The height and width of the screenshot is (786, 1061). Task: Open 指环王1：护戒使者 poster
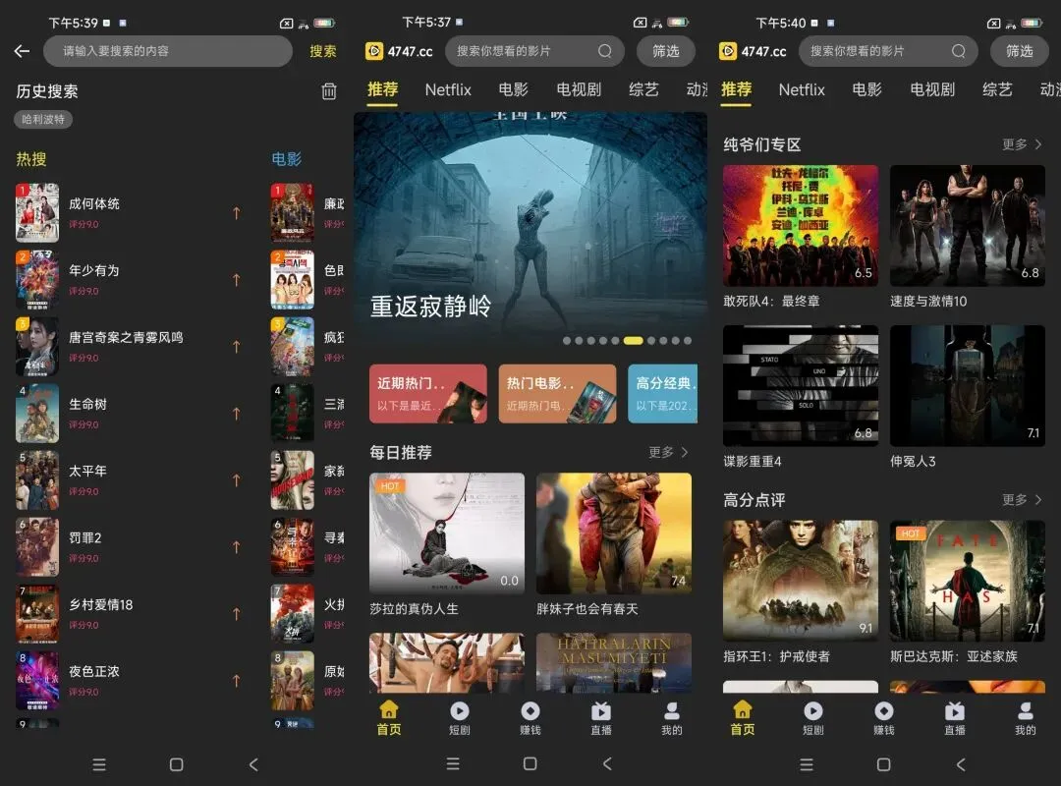[x=801, y=581]
